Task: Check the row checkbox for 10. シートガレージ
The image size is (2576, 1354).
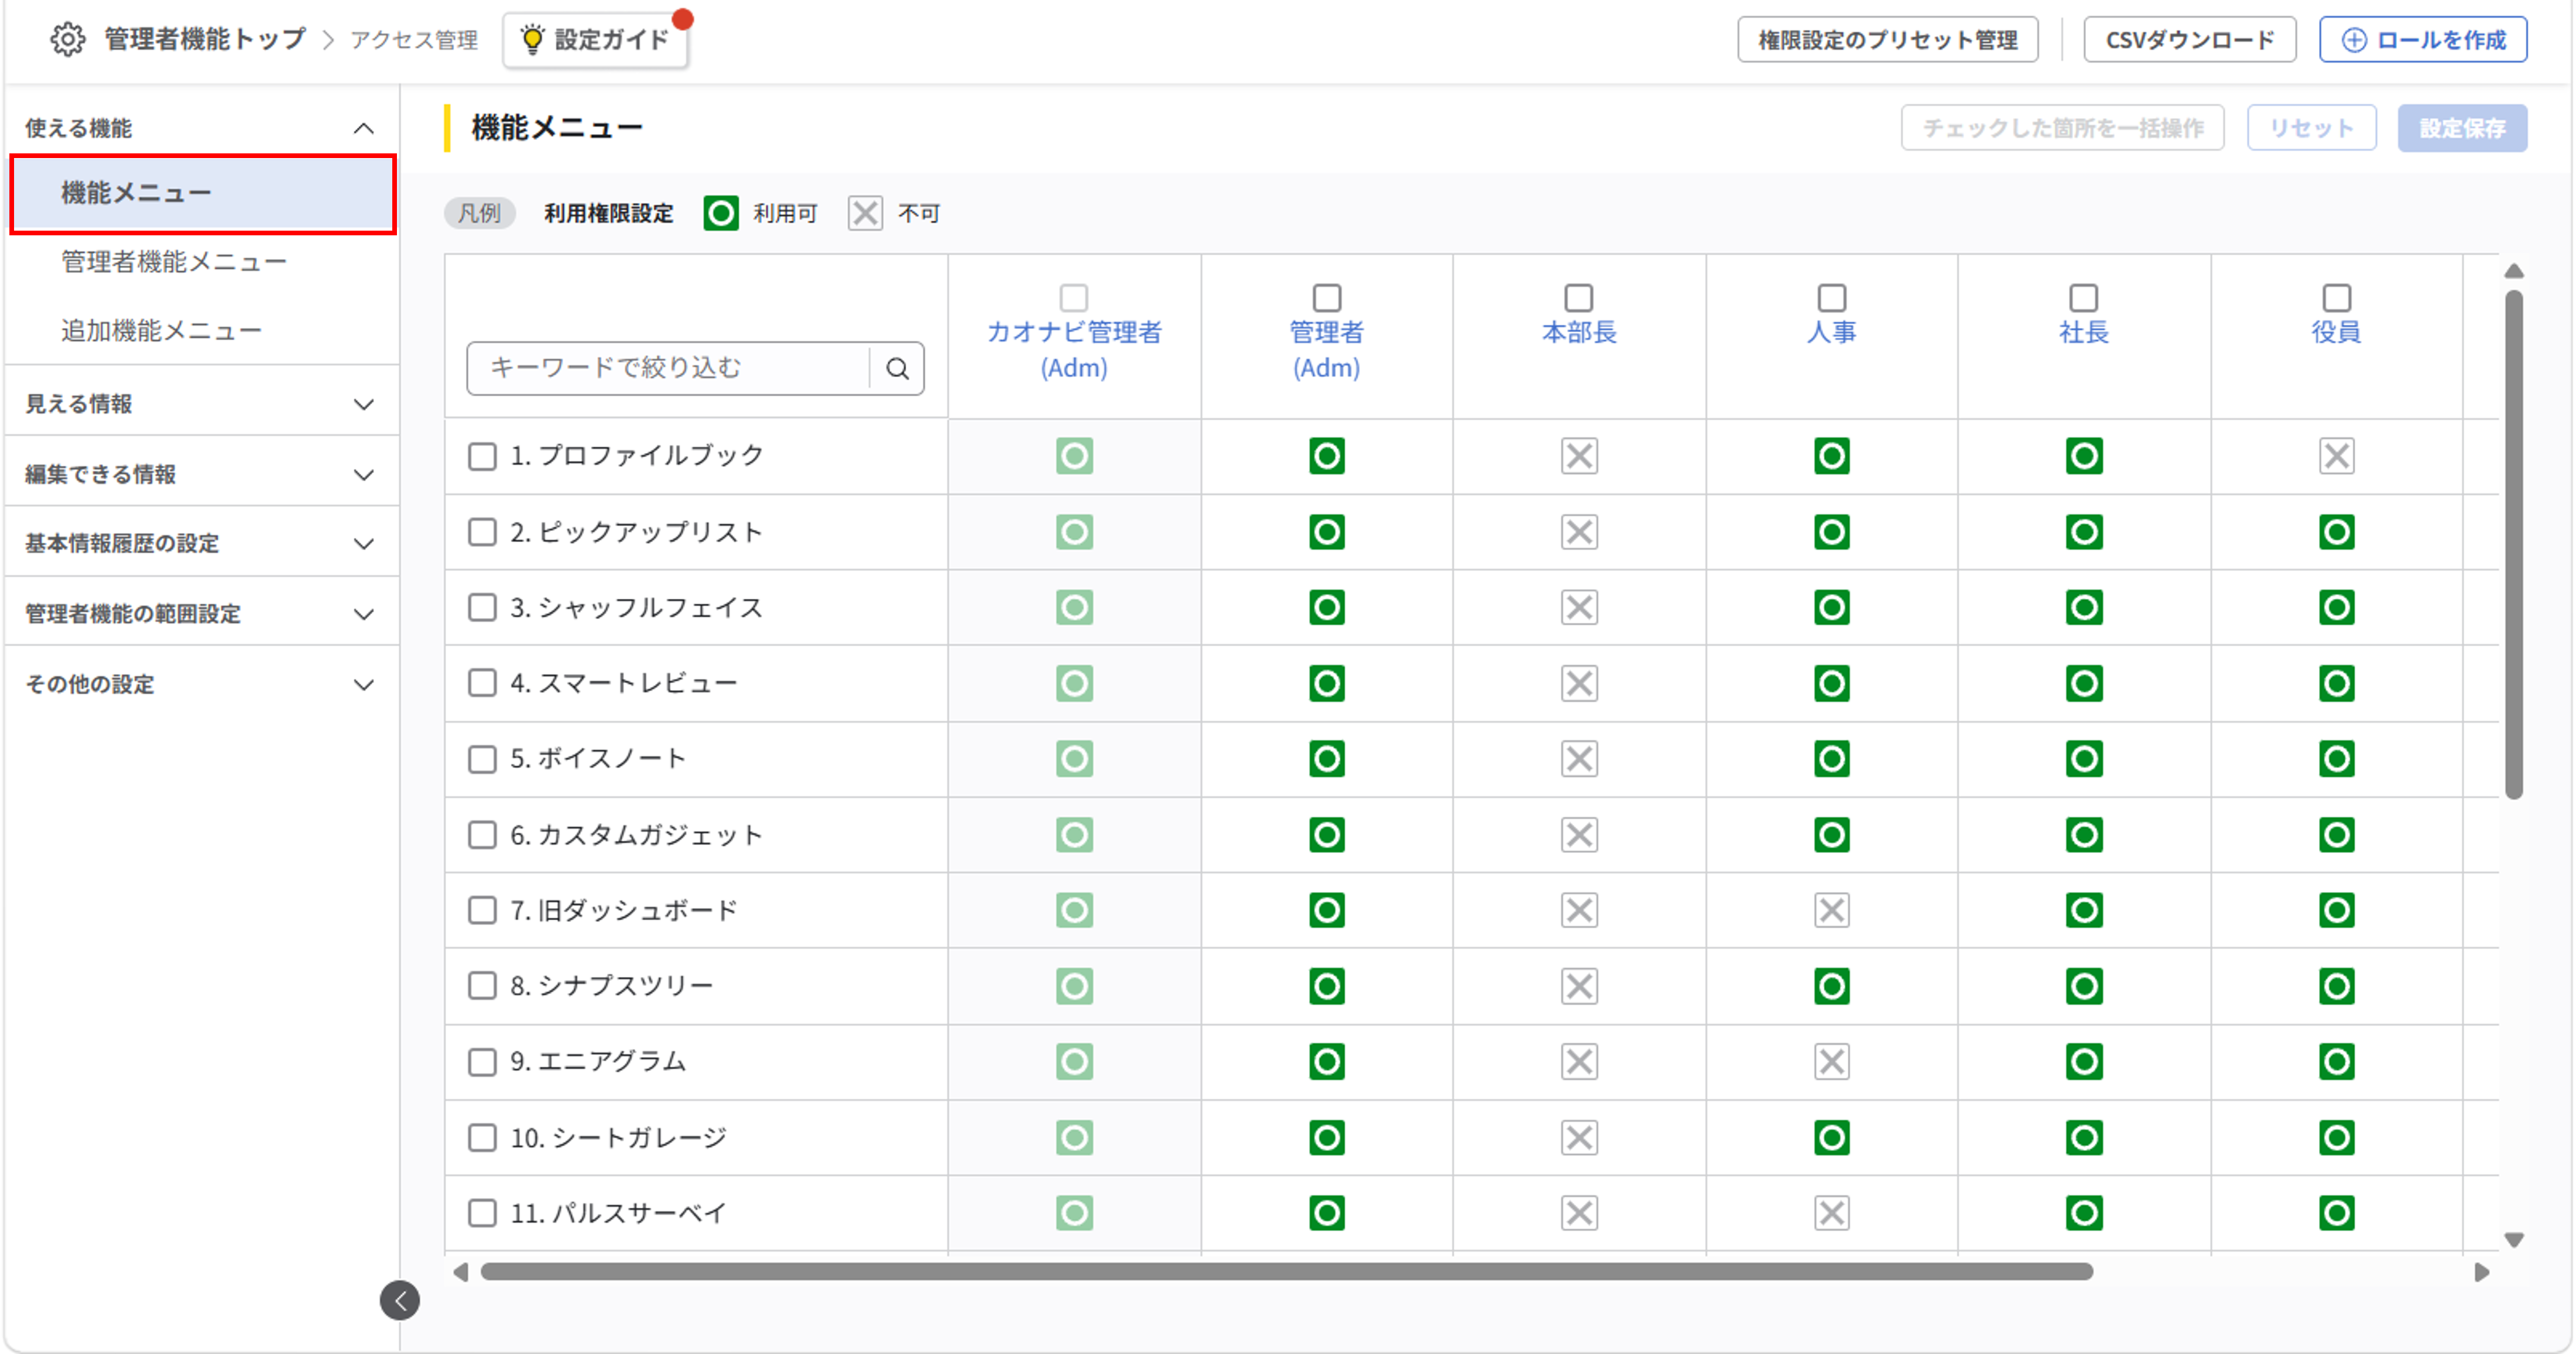Action: [x=482, y=1137]
